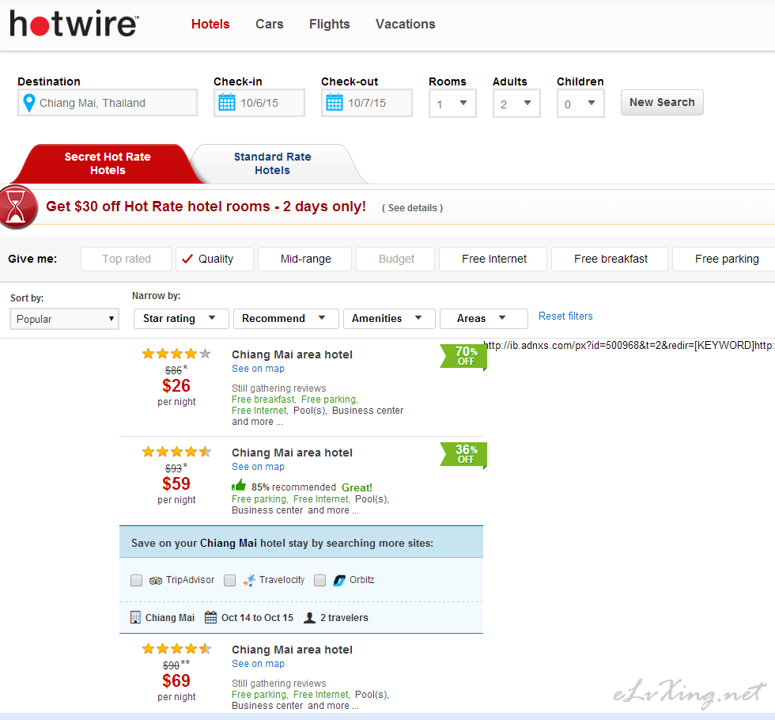Go to the Flights section
The image size is (775, 720).
[x=330, y=24]
